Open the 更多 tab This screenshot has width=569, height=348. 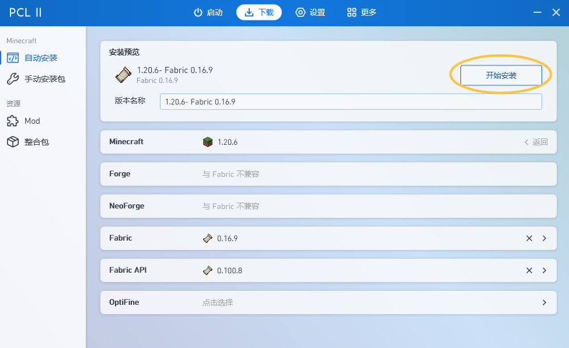[362, 13]
